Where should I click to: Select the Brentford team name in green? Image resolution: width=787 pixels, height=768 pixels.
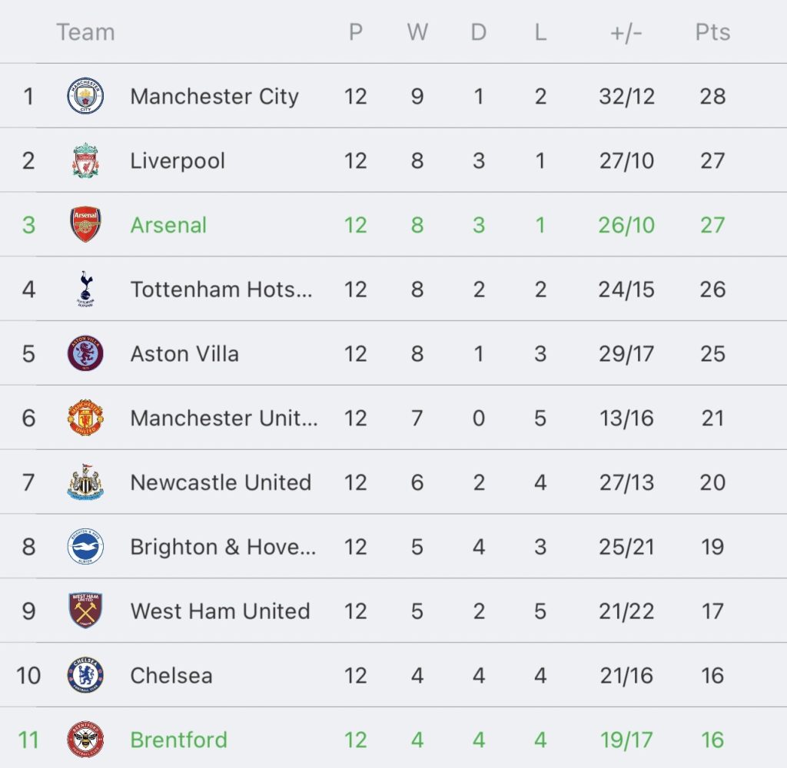click(x=178, y=740)
